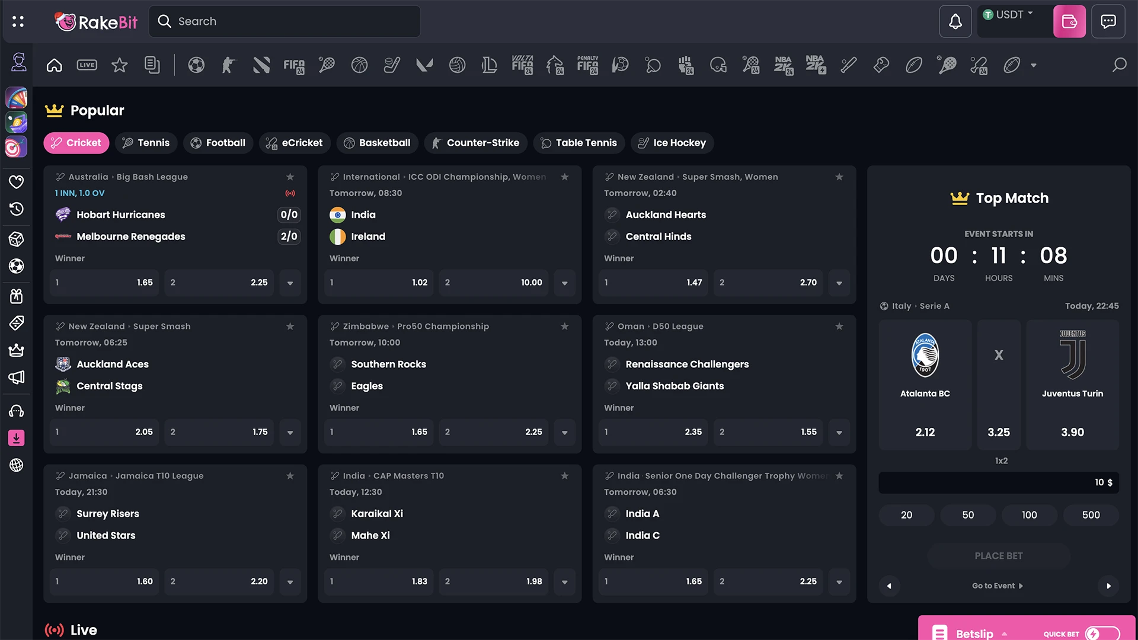Select the Ice Hockey popular tab
Image resolution: width=1138 pixels, height=640 pixels.
672,143
